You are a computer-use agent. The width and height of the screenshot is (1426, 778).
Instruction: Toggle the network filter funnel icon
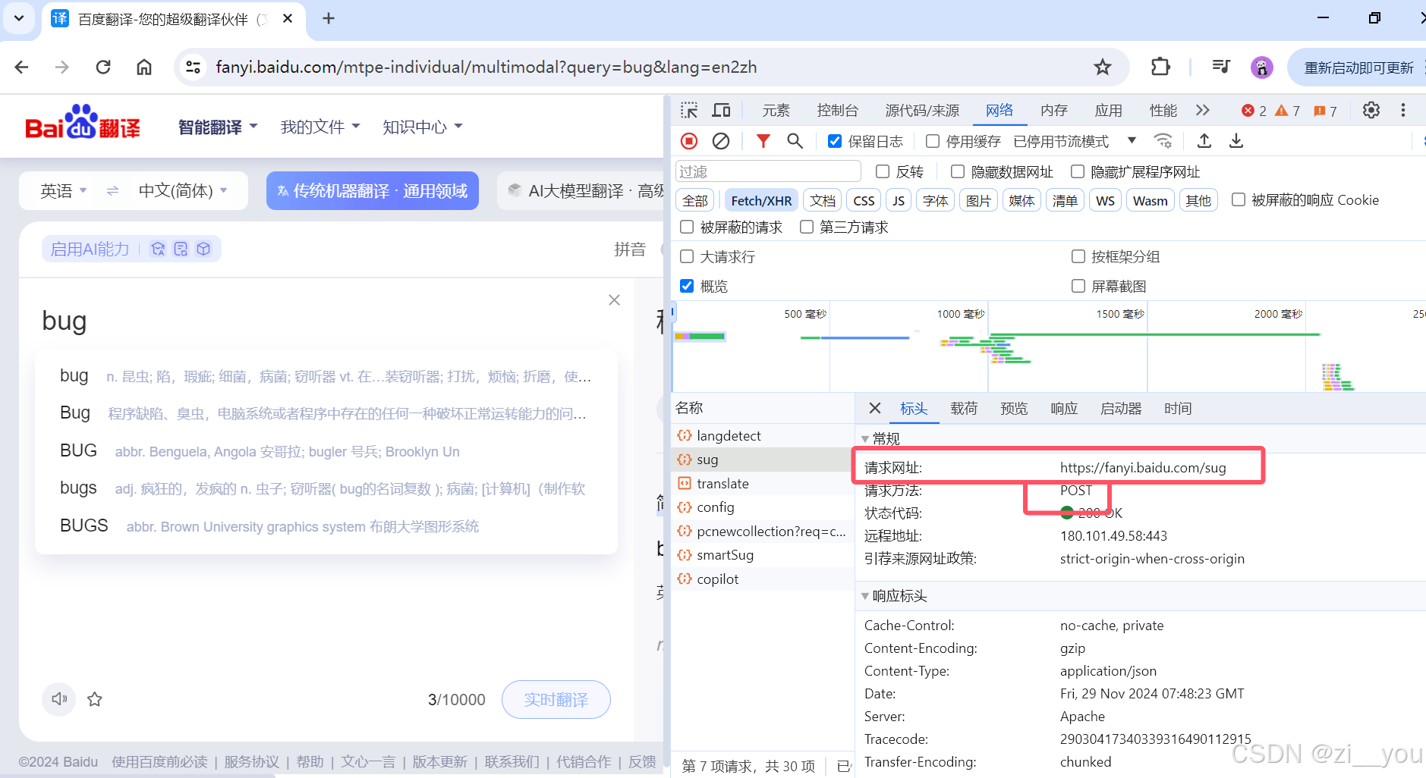point(763,141)
